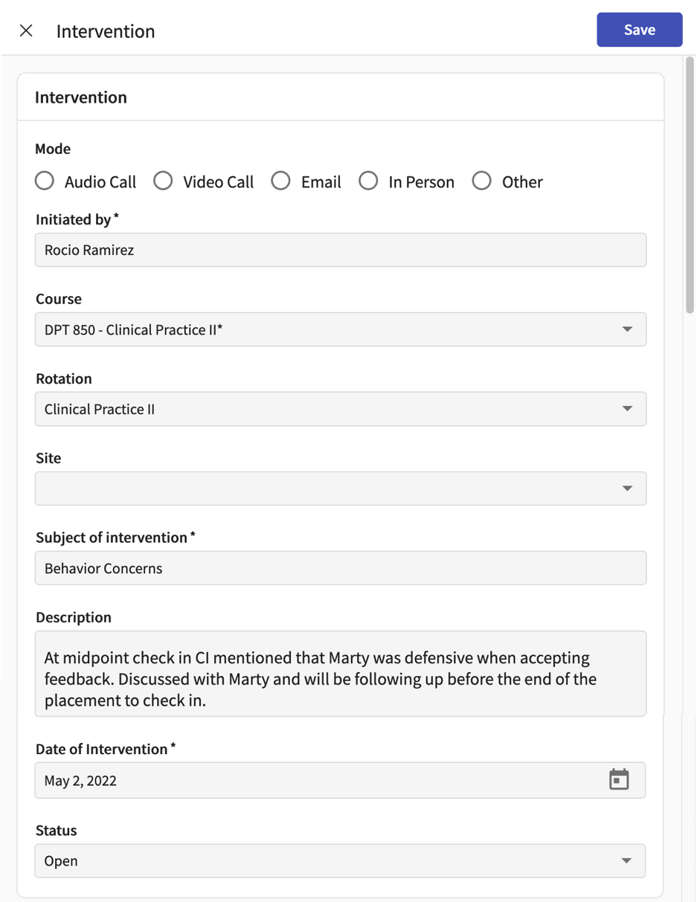This screenshot has height=902, width=697.
Task: Click the vertical scrollbar on the right
Action: click(x=688, y=186)
